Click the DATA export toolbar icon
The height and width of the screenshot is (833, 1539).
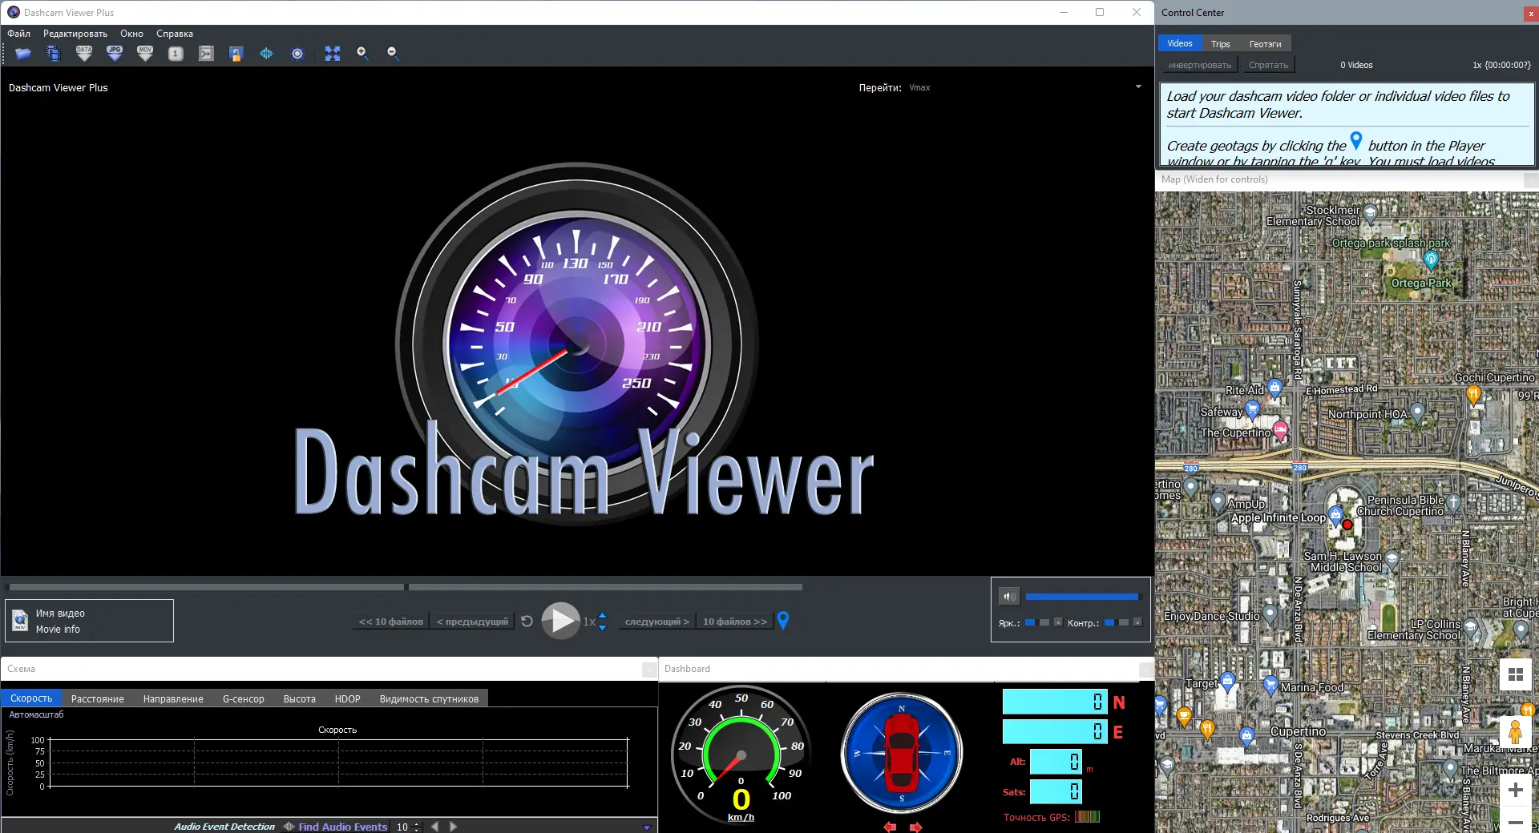click(x=84, y=54)
